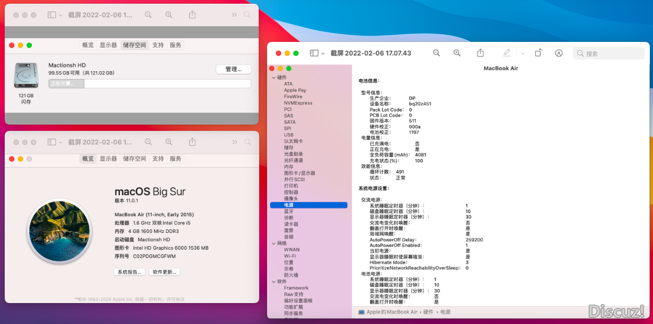Click share icon in the battery report window
The width and height of the screenshot is (653, 324).
tap(480, 53)
